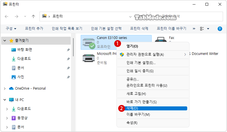This screenshot has width=227, height=132.
Task: Choose 바로 가기 만들기(S)
Action: coord(153,102)
